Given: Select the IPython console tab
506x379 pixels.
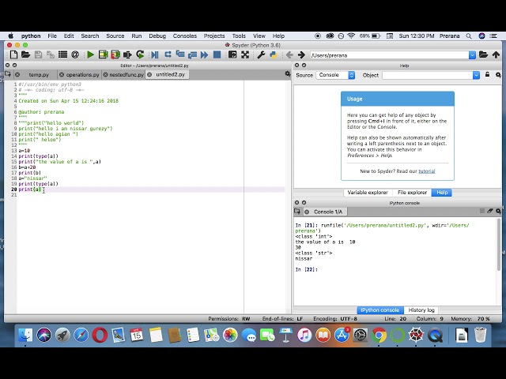Looking at the screenshot, I should tap(379, 310).
